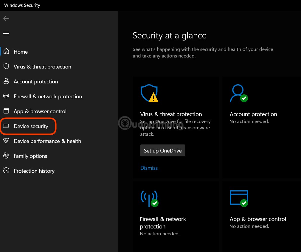Viewport: 301px width, 252px height.
Task: Click 'No action needed.' under App & browser control
Action: click(249, 226)
